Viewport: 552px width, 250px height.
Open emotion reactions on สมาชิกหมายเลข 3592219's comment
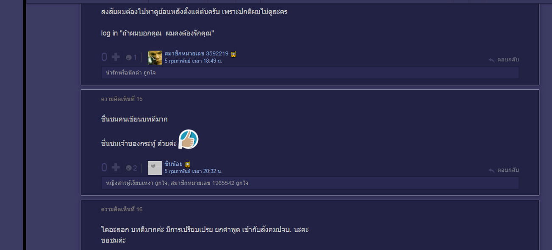point(131,58)
